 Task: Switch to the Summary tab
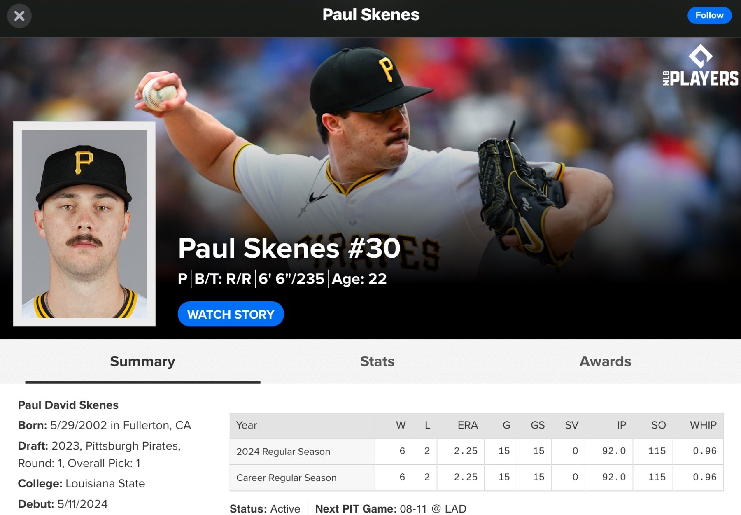(x=142, y=361)
